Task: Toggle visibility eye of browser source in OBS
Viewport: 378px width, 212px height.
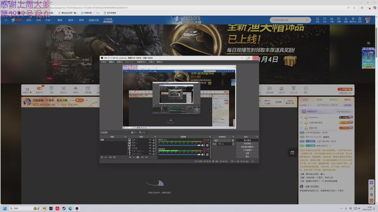Action: [150, 148]
